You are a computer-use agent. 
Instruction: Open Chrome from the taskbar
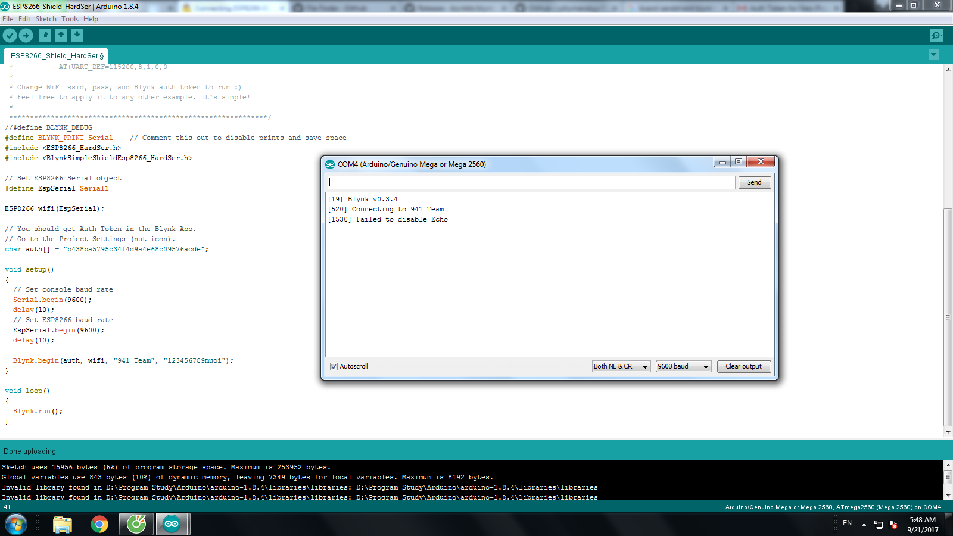(99, 524)
